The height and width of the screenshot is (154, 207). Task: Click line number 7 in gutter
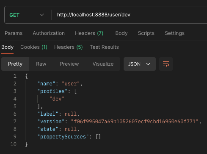[x=15, y=122]
